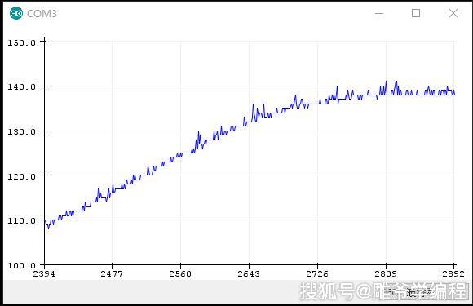The height and width of the screenshot is (306, 473).
Task: Click the 2809 x-axis tick label
Action: tap(386, 273)
